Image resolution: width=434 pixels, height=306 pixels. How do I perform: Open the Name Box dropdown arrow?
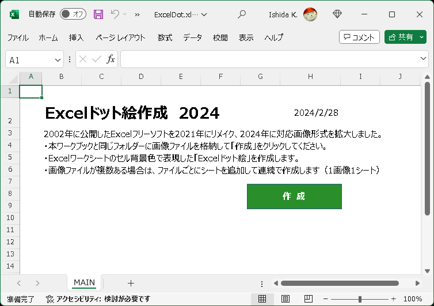coord(58,60)
